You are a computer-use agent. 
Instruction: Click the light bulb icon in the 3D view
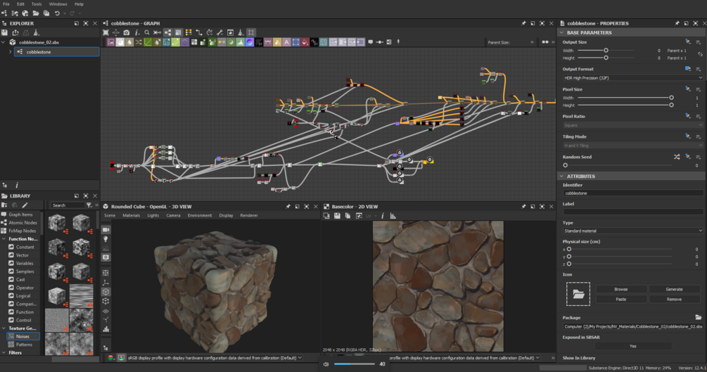[x=106, y=240]
